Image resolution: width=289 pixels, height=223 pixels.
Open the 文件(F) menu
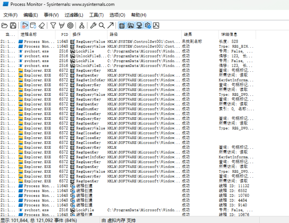pos(10,15)
